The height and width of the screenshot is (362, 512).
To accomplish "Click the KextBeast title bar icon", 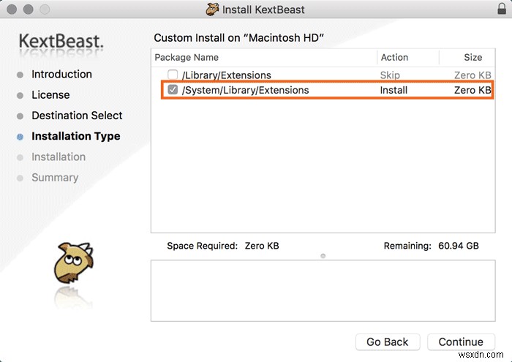I will tap(214, 10).
